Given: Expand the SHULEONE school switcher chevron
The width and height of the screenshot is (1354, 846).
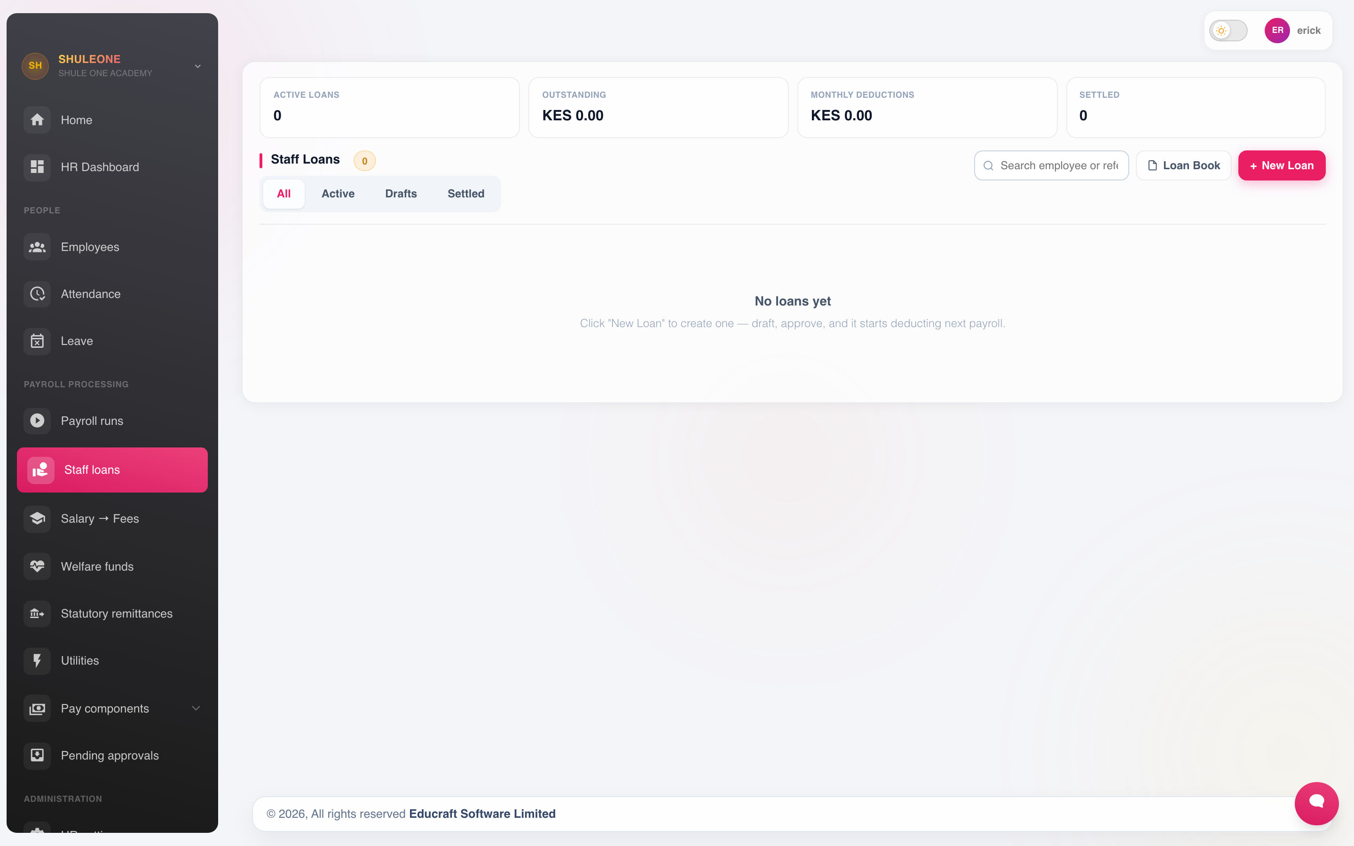Looking at the screenshot, I should (x=197, y=66).
